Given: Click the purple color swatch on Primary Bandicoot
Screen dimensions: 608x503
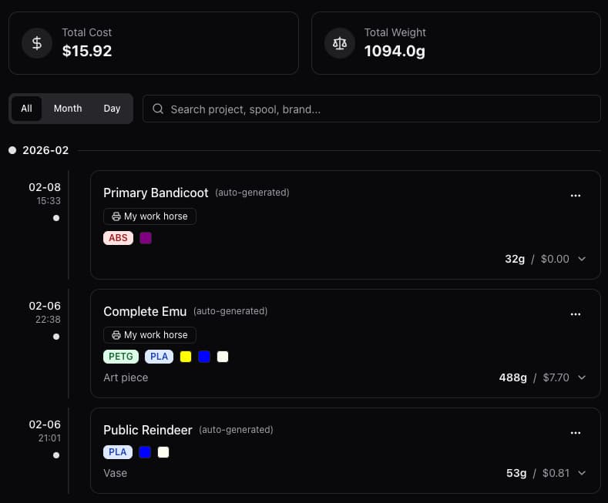Looking at the screenshot, I should coord(146,238).
